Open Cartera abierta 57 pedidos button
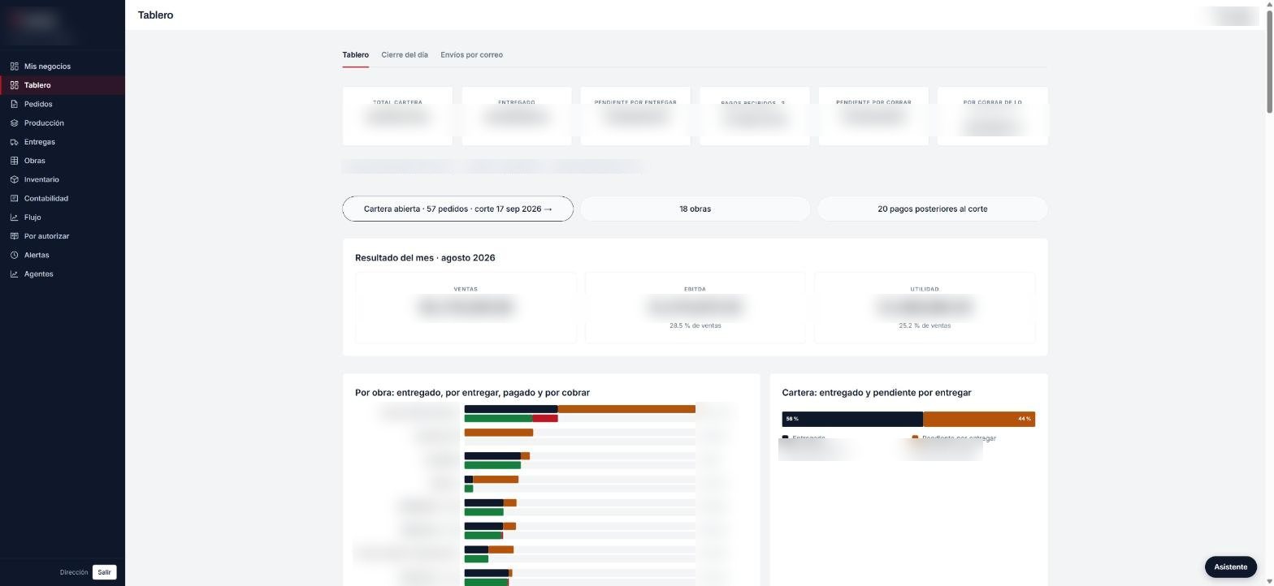The width and height of the screenshot is (1274, 586). tap(457, 209)
